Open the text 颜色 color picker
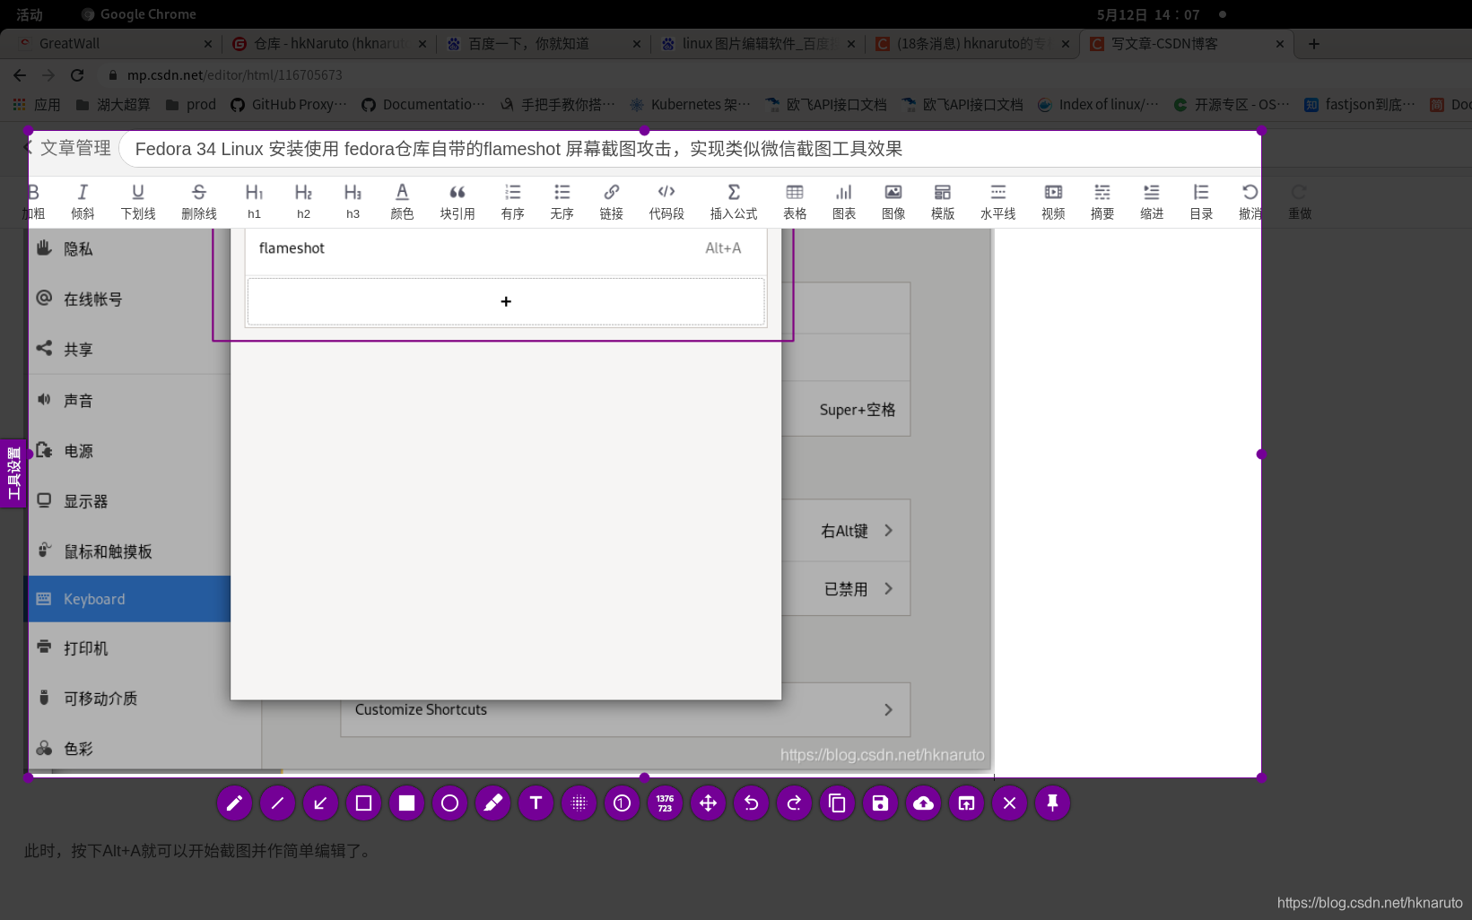1472x920 pixels. coord(402,202)
